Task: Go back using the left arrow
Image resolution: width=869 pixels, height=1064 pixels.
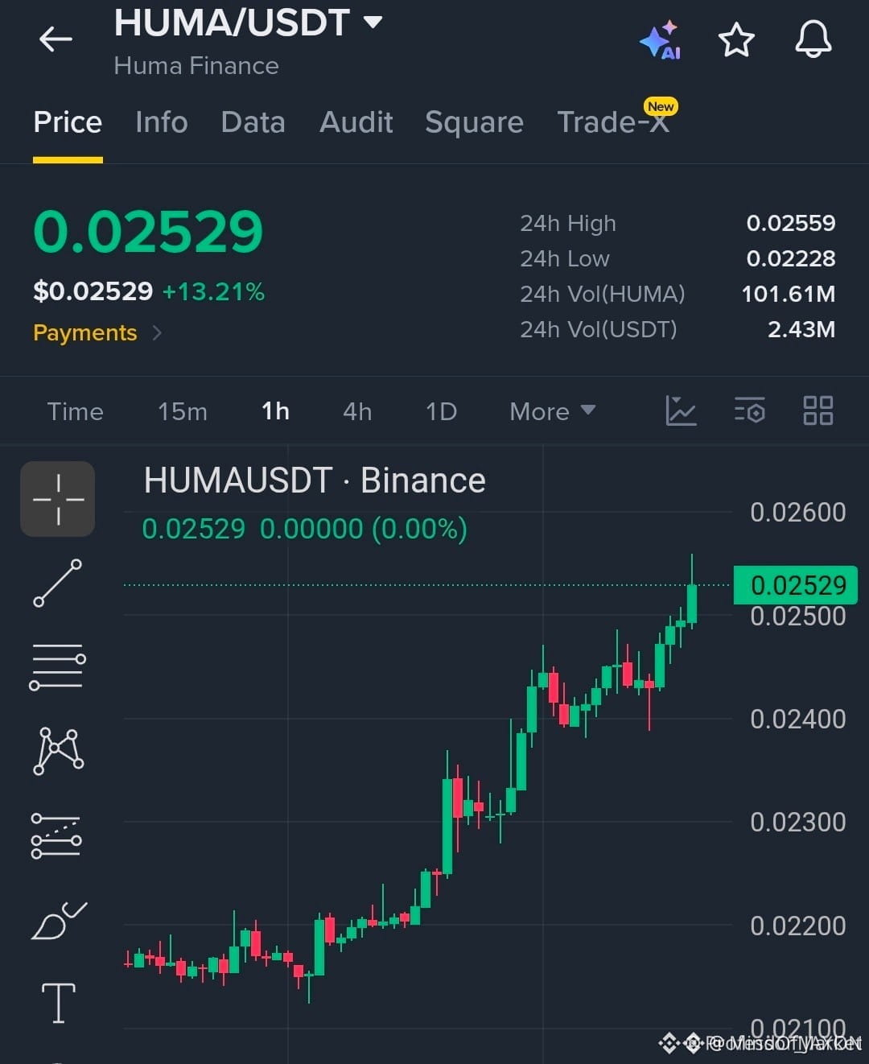Action: pyautogui.click(x=56, y=39)
